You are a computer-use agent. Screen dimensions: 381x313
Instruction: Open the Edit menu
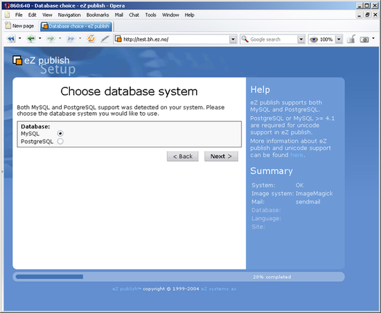point(32,15)
